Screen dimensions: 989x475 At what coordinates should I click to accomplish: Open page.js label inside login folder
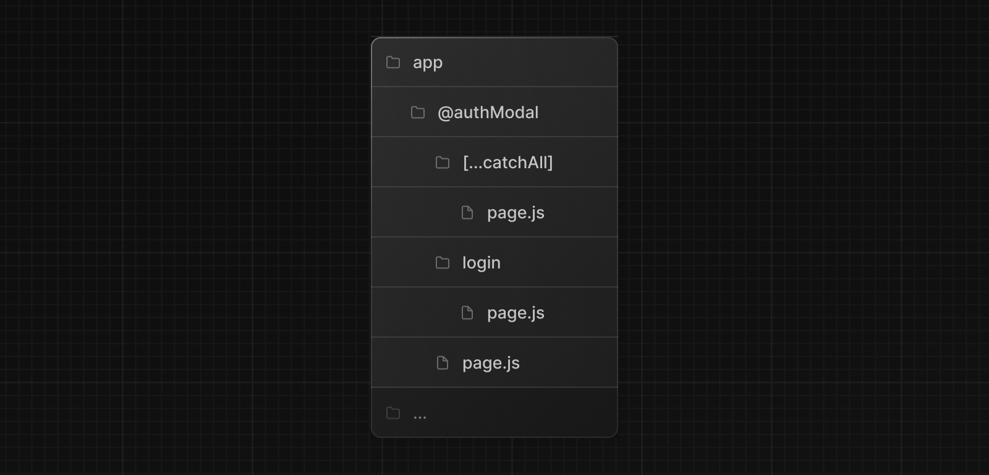point(516,313)
